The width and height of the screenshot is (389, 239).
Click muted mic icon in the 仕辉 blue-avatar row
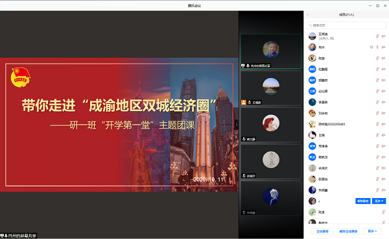tap(377, 91)
